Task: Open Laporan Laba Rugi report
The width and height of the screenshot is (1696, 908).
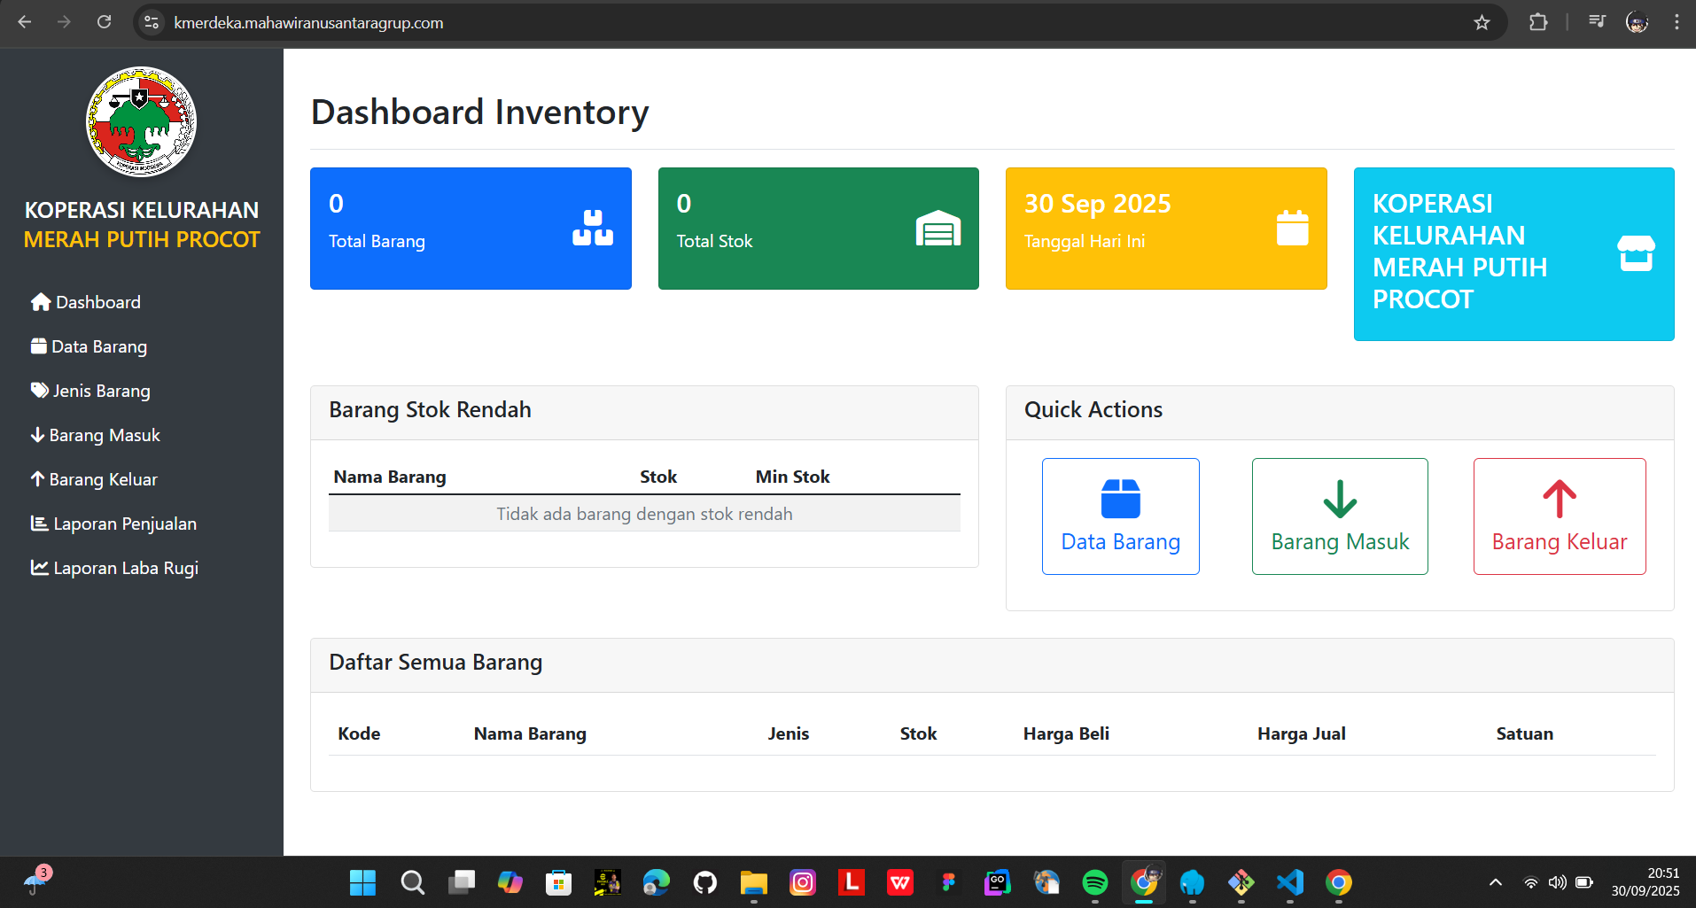Action: 114,568
